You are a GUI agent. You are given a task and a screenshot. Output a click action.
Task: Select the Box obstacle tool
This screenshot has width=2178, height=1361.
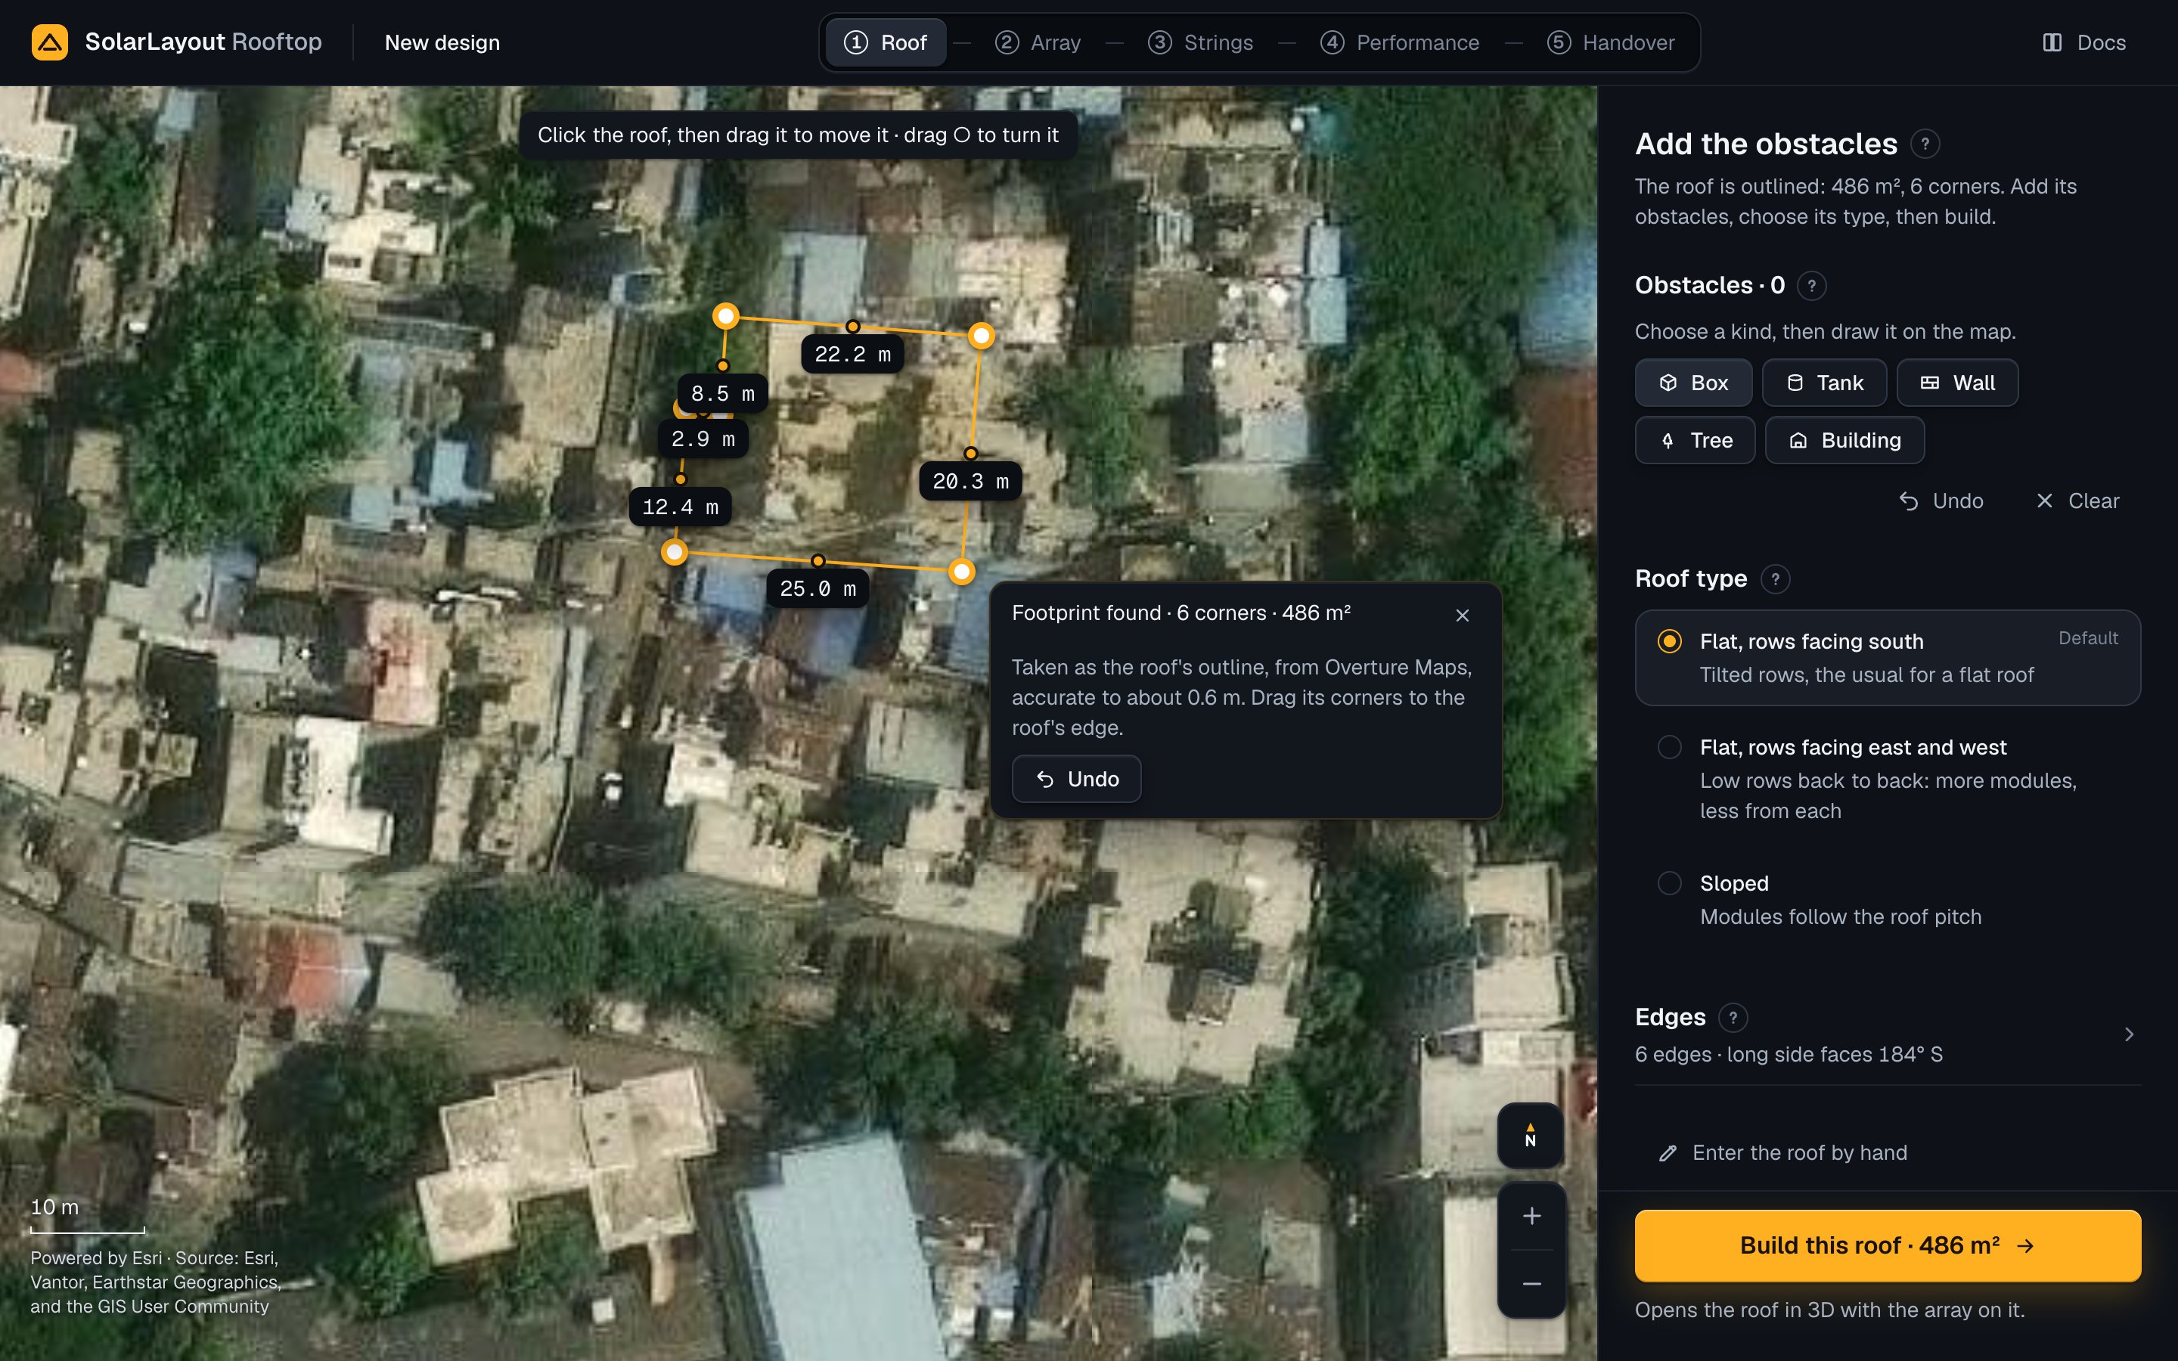[x=1693, y=383]
